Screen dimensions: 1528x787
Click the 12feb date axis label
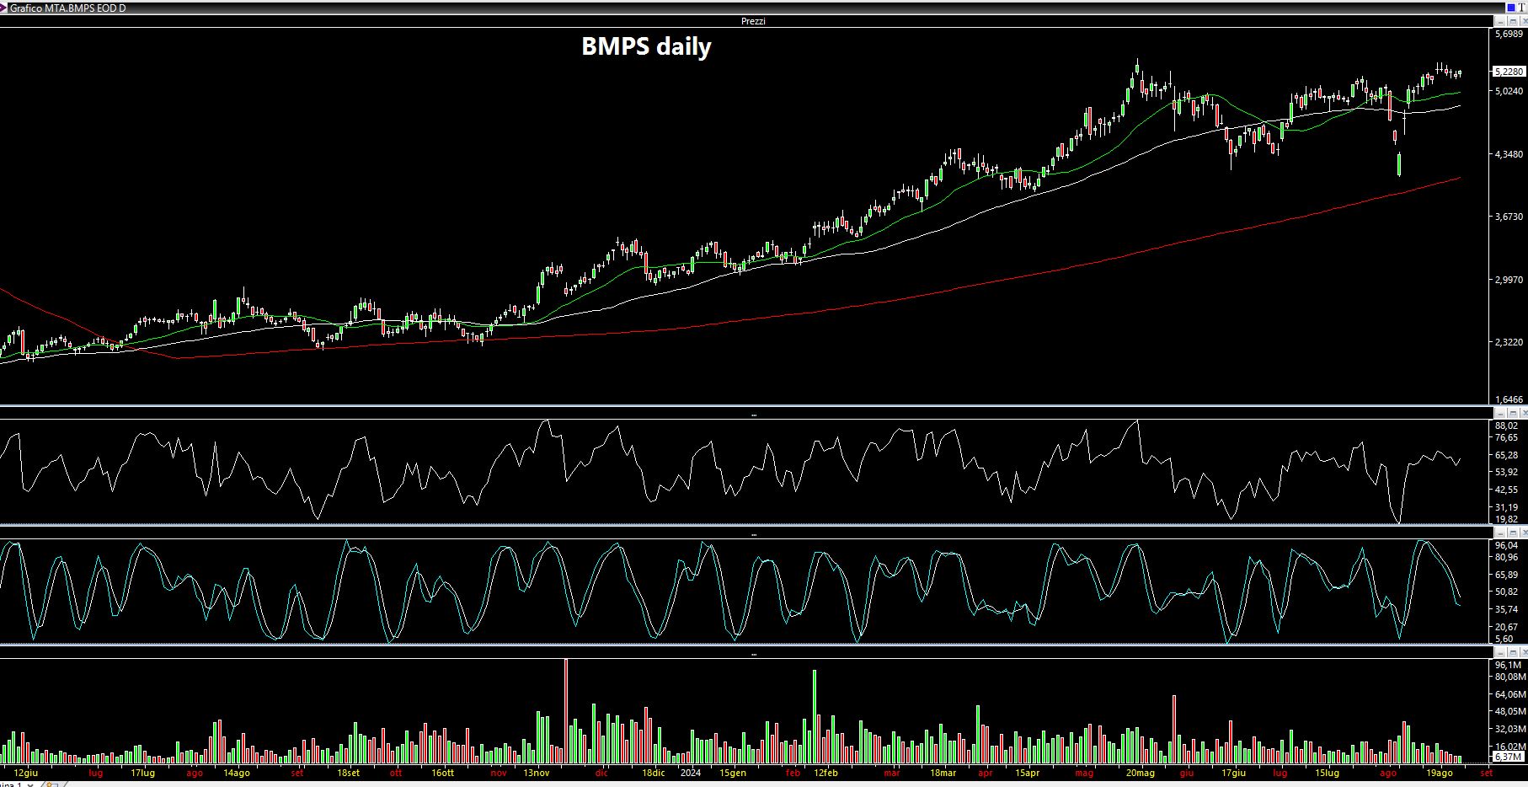pos(825,773)
